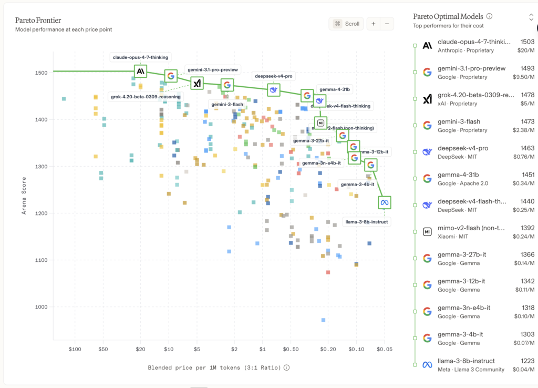The image size is (538, 388).
Task: Click the Anthropic node on the chart frontier
Action: tap(140, 72)
